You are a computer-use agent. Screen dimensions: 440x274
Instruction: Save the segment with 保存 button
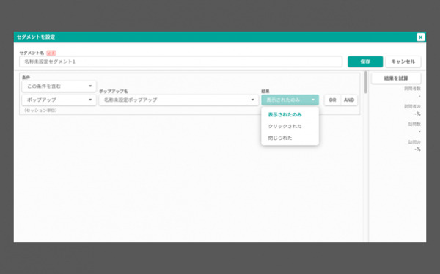coord(365,62)
